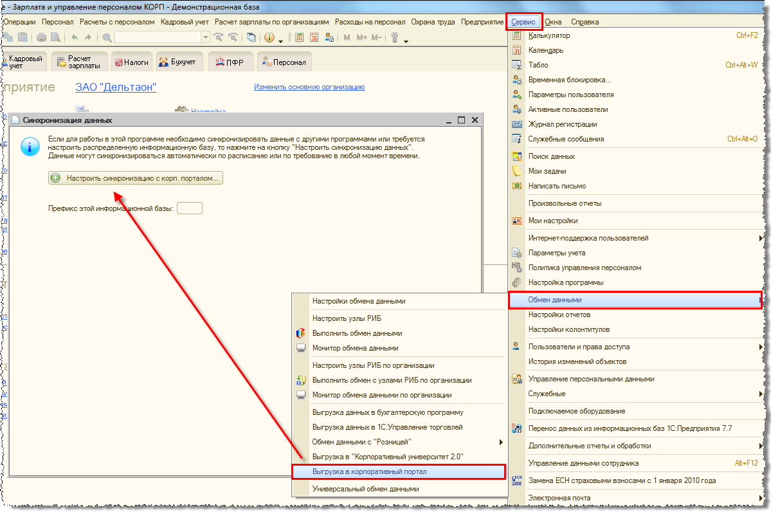Image resolution: width=771 pixels, height=512 pixels.
Task: Click the magnifier Search icon in the toolbar
Action: (107, 37)
